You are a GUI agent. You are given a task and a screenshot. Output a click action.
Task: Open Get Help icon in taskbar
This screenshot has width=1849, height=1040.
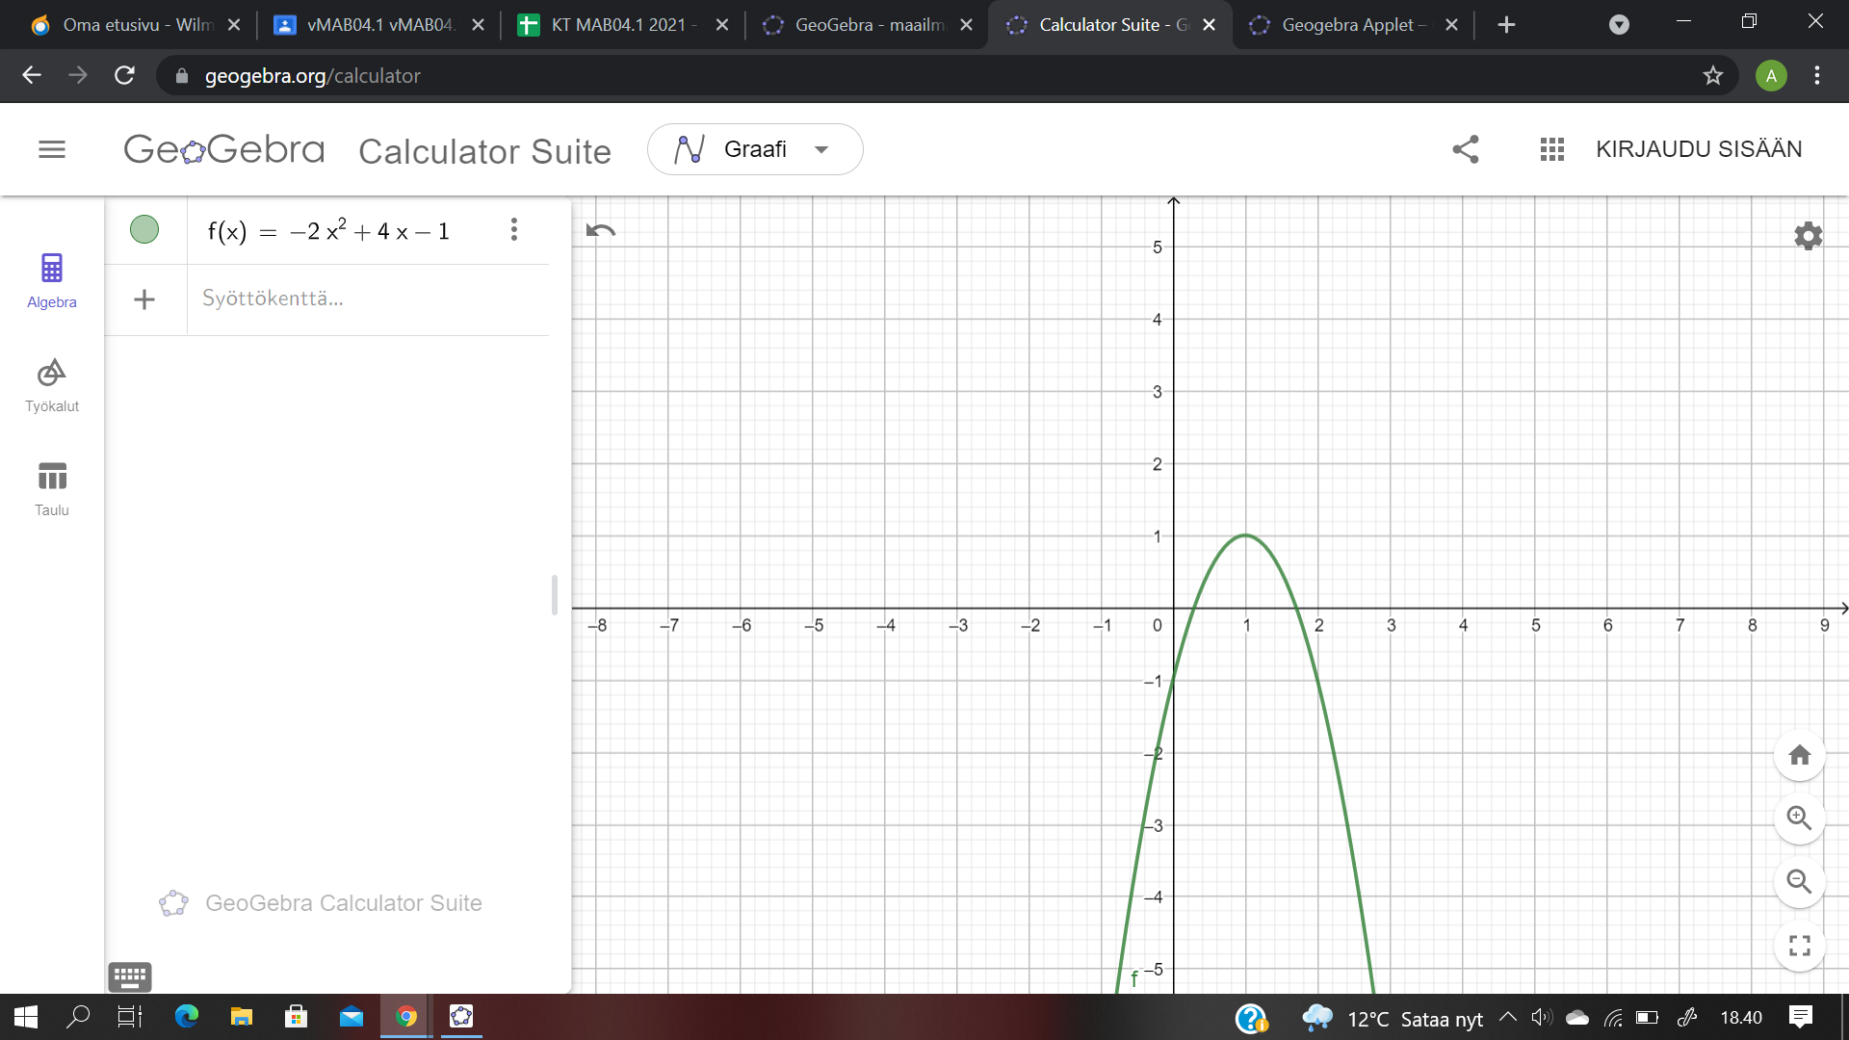click(1251, 1019)
